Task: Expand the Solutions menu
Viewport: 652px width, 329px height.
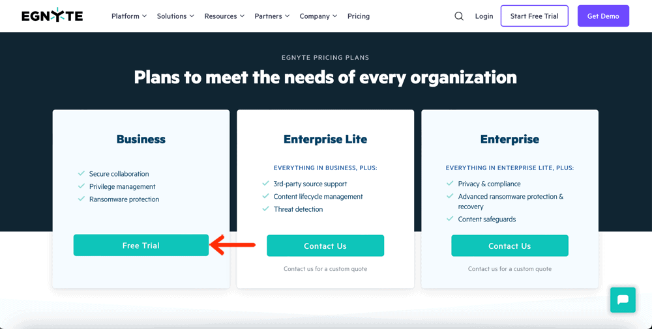Action: click(x=175, y=16)
